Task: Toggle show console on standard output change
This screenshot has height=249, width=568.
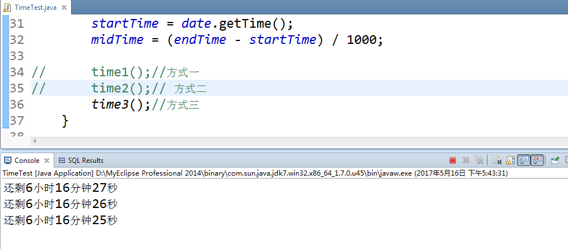Action: [524, 161]
